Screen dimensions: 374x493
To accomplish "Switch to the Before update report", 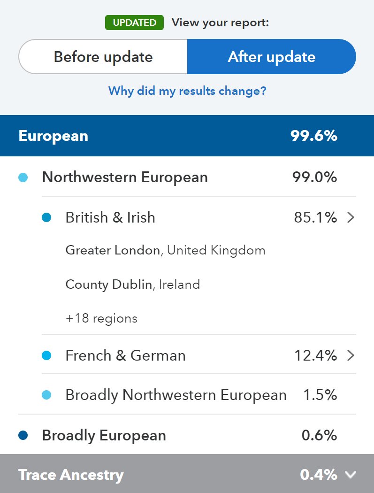I will [x=103, y=57].
